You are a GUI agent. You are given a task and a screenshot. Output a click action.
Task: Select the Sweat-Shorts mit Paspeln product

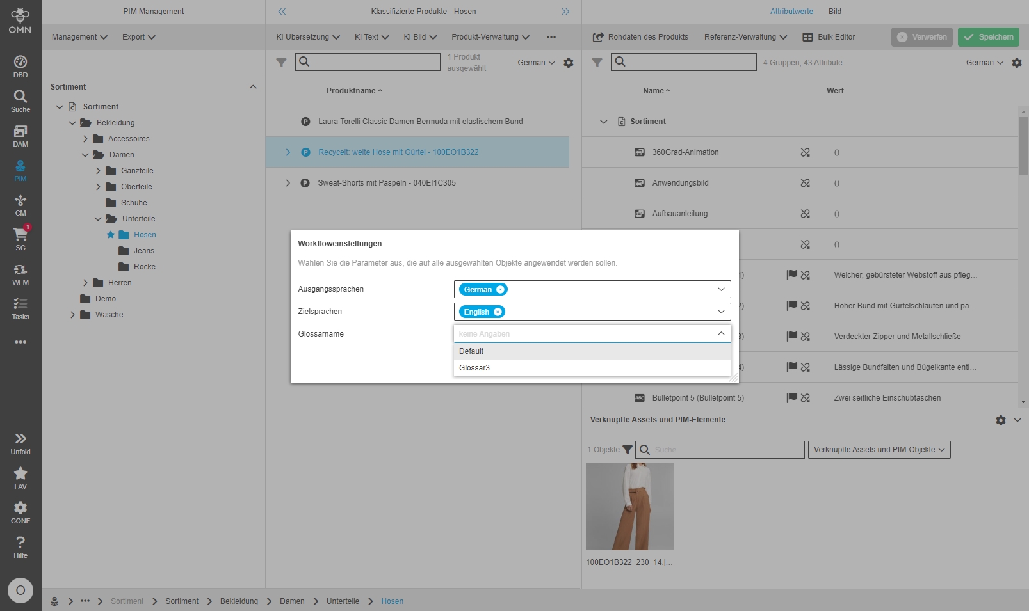coord(386,183)
